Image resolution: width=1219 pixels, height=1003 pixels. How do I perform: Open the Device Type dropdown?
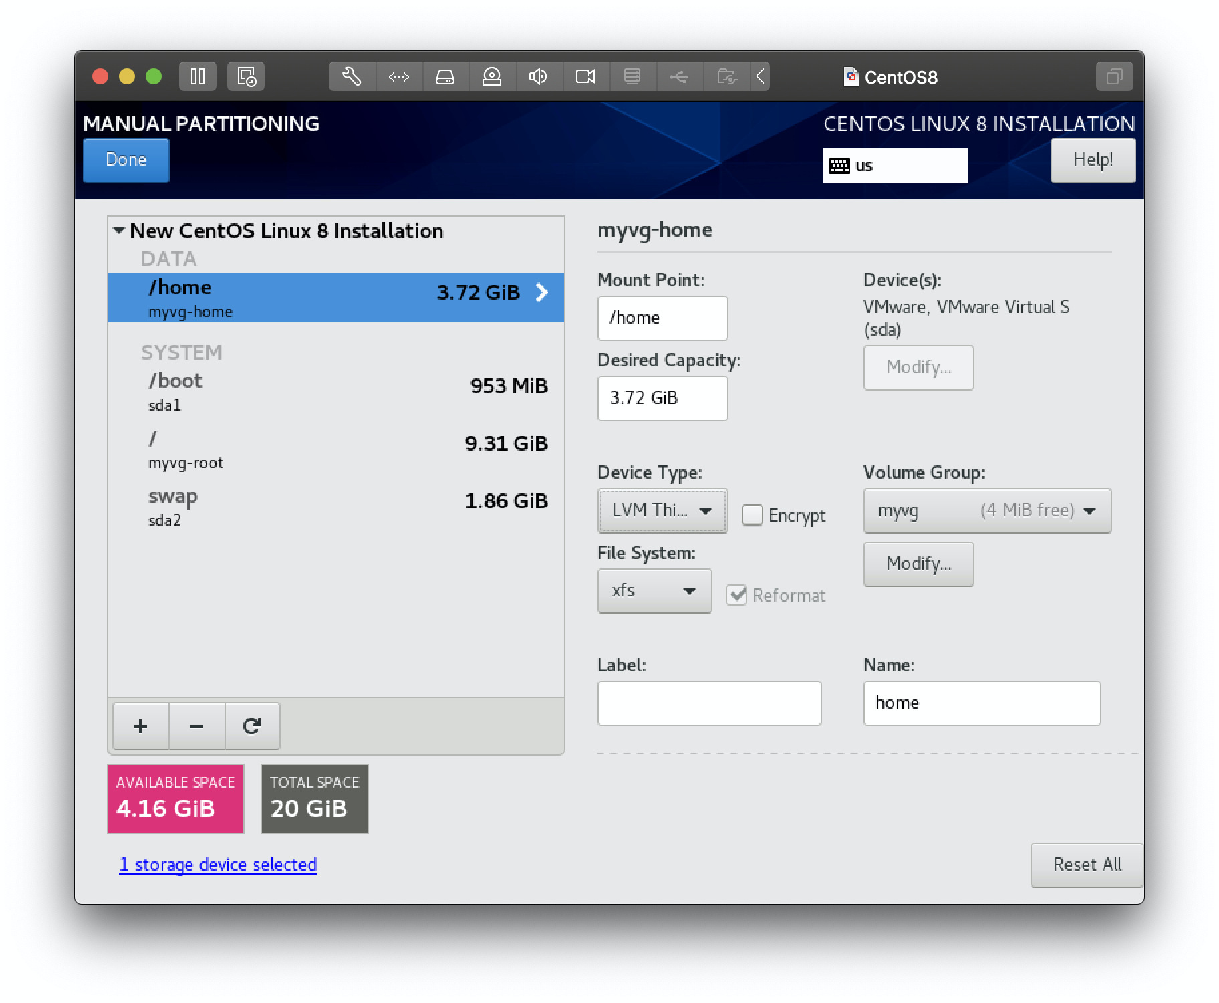point(662,511)
